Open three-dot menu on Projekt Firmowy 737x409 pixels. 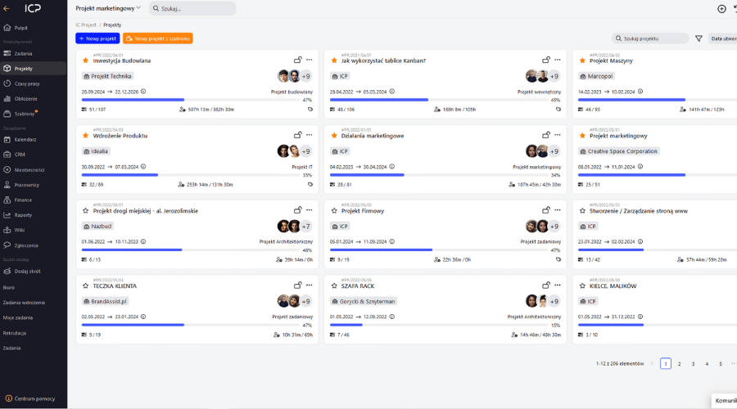point(558,210)
